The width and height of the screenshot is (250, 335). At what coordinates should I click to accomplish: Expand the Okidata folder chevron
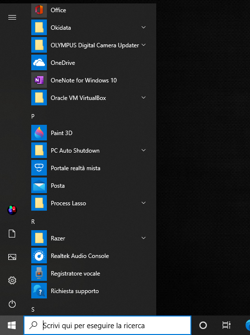click(144, 27)
